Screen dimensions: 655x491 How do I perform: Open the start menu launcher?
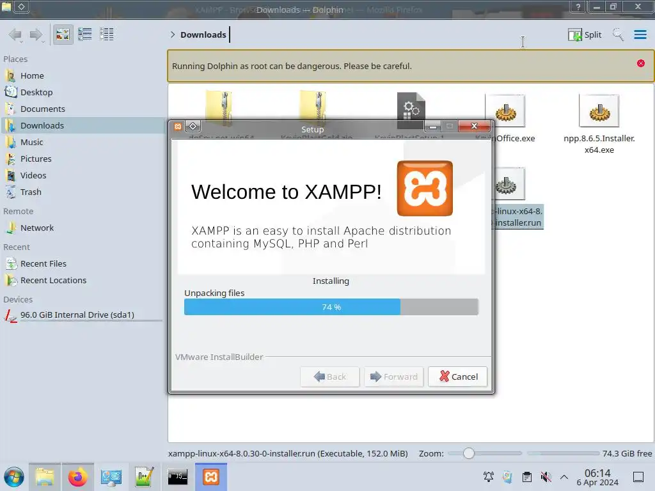pyautogui.click(x=14, y=477)
